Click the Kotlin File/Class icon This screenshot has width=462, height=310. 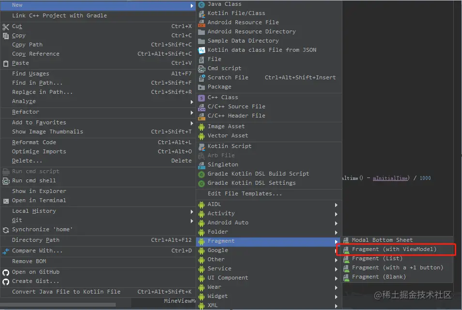(201, 14)
